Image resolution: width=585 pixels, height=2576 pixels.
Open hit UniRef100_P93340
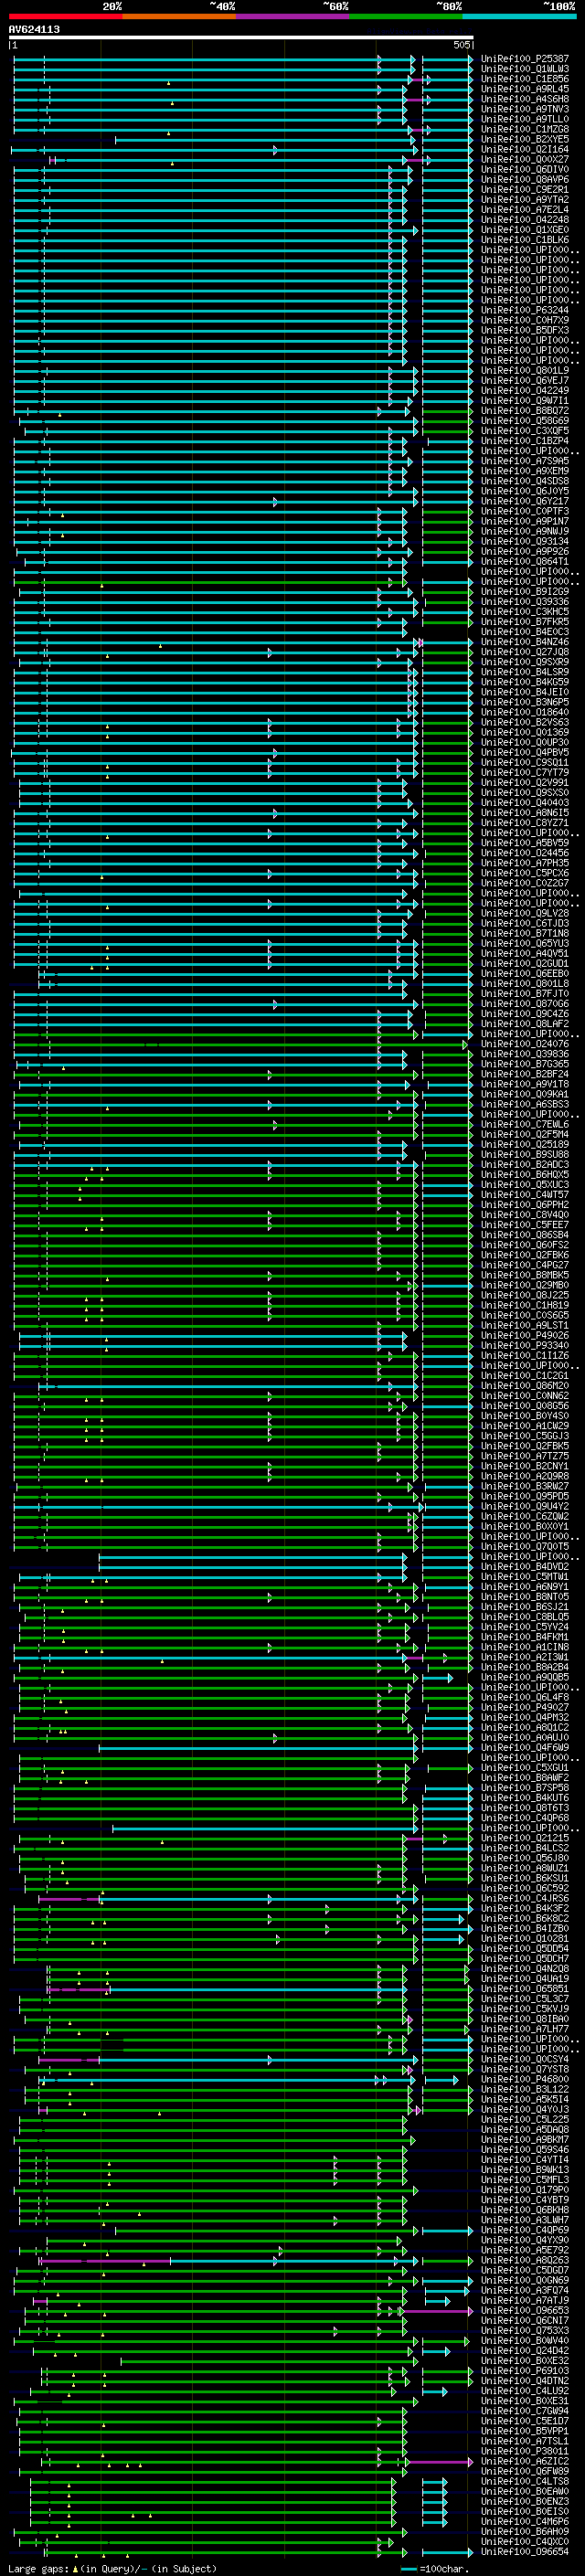[525, 1345]
